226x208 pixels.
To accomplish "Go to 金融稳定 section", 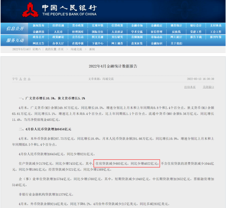I will point(157,26).
